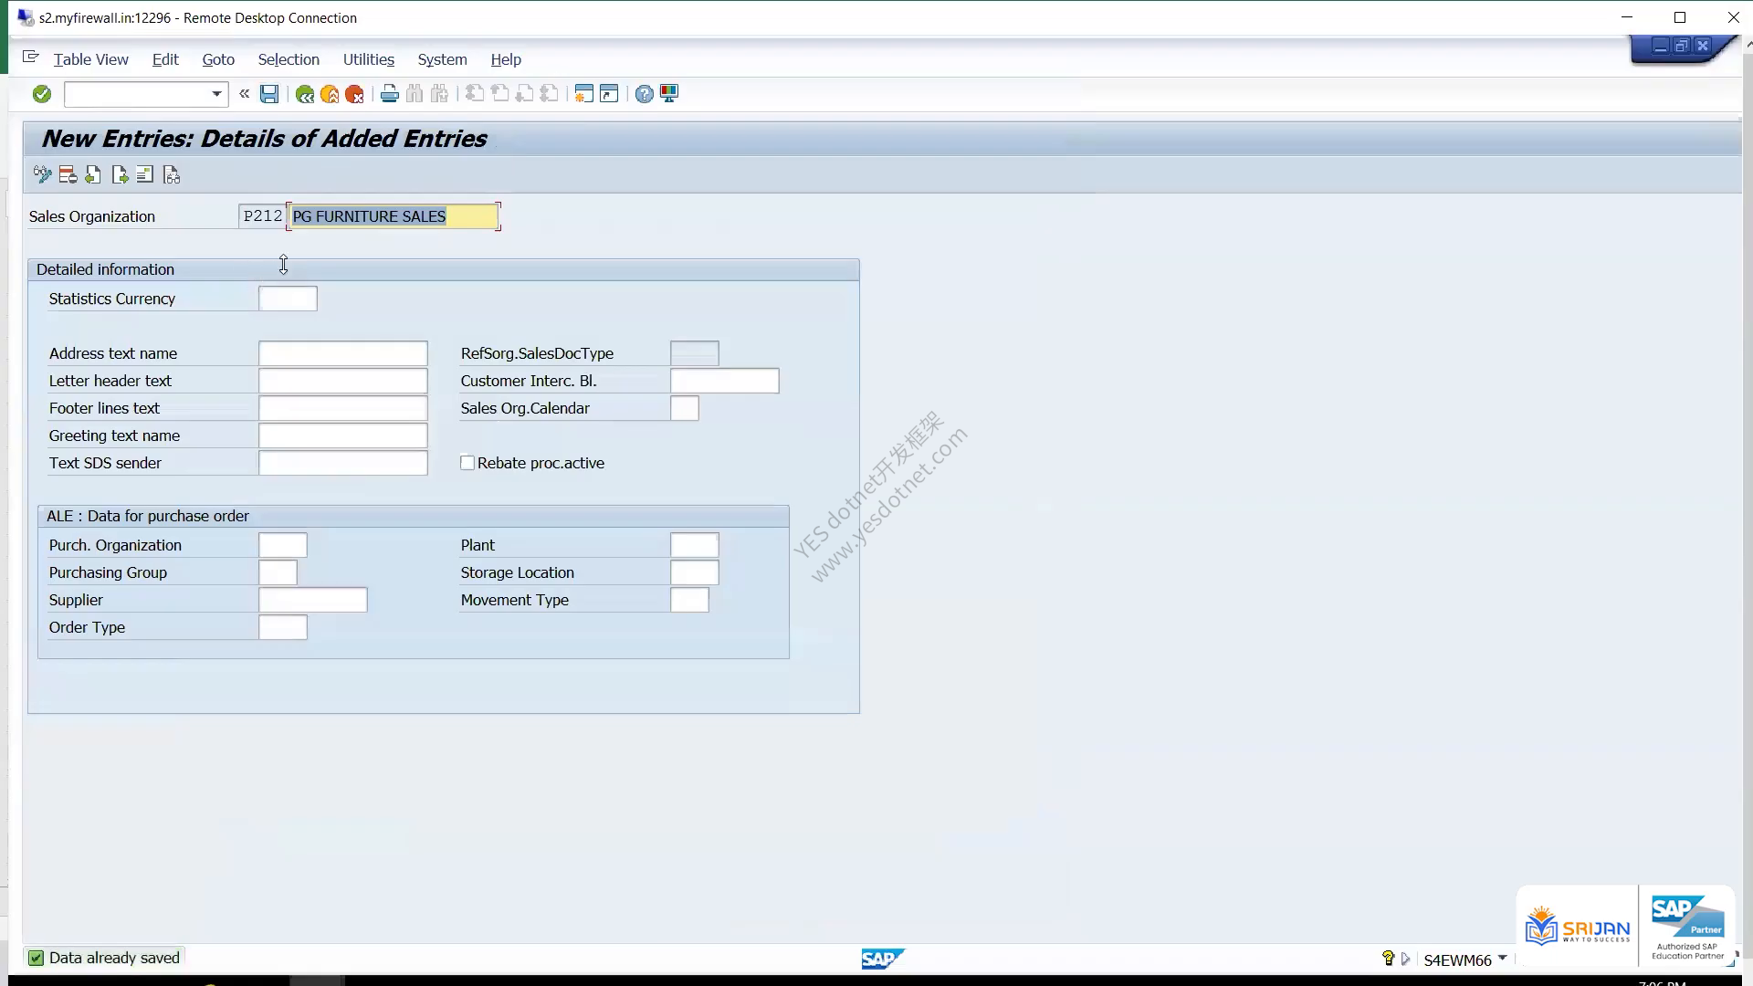Click the Statistics Currency input field
The image size is (1753, 986).
(288, 299)
